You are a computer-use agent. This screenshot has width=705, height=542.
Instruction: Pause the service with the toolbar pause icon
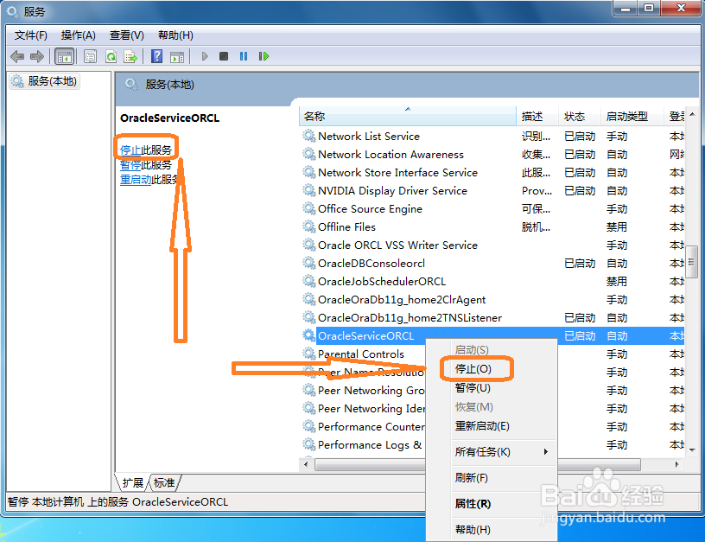(244, 56)
